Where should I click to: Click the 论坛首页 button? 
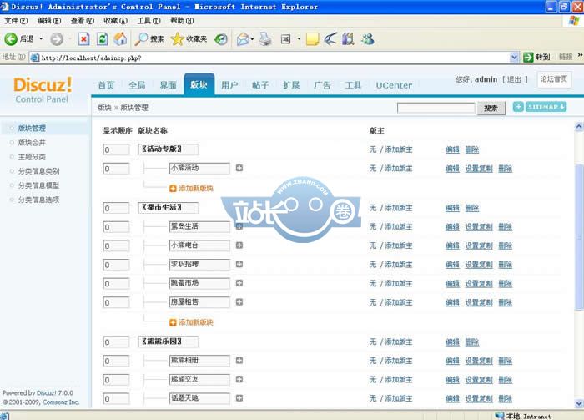click(x=554, y=79)
